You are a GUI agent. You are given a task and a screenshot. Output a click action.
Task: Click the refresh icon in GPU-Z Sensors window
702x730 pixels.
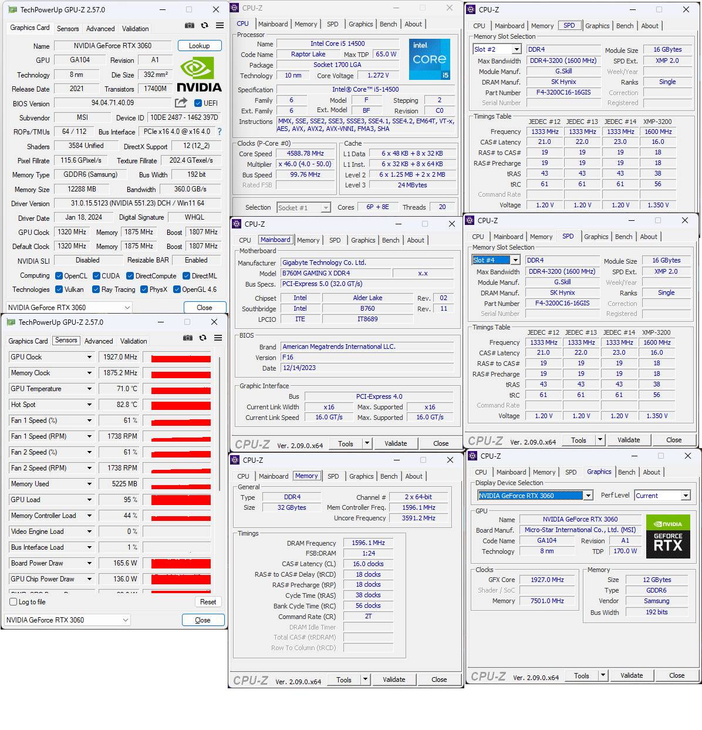click(203, 338)
